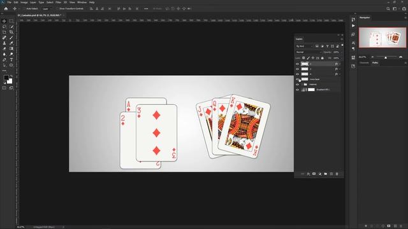Open the Actions panel play icon
Screen dimensions: 408x229
click(x=353, y=25)
